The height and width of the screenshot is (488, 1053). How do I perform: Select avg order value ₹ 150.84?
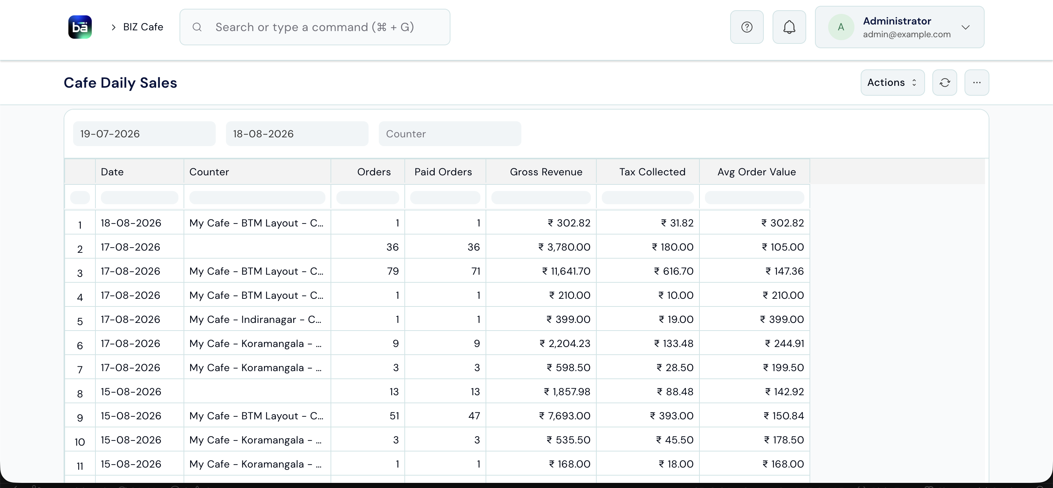click(755, 416)
